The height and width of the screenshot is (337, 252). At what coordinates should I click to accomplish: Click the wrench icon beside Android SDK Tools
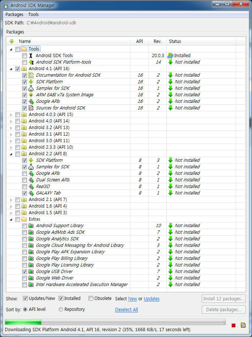coord(31,55)
